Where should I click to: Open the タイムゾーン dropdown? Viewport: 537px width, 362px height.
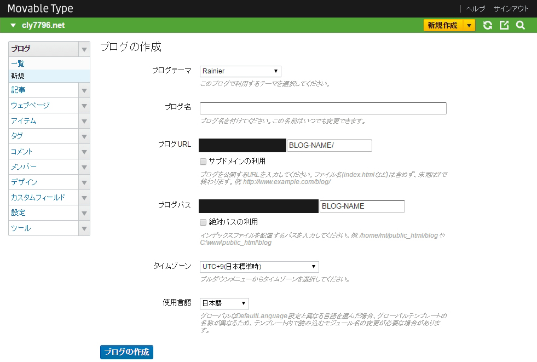(x=258, y=266)
